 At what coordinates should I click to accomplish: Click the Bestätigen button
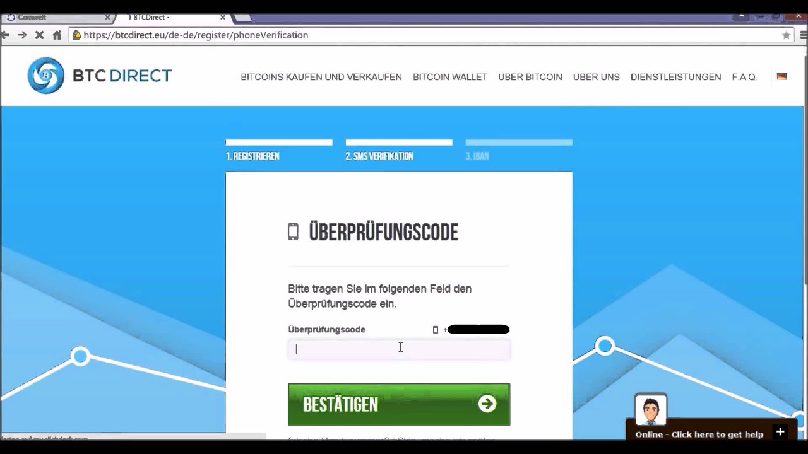point(399,404)
